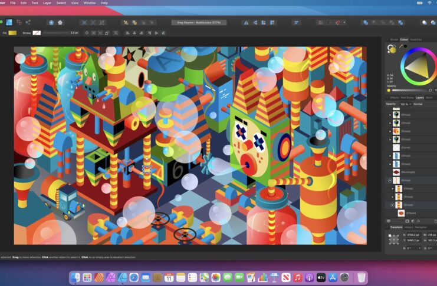Click the adjustments icon in Layers panel
This screenshot has height=286, width=437.
413,221
